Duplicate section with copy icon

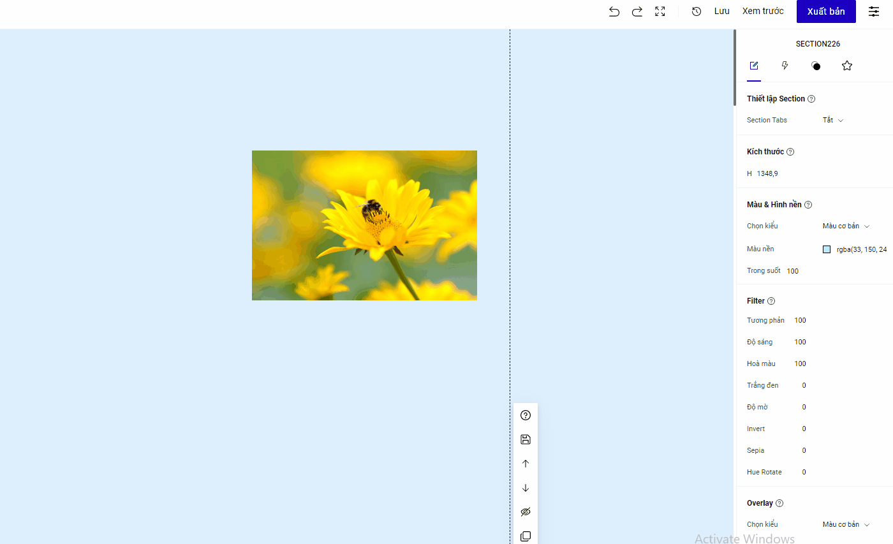click(x=526, y=536)
